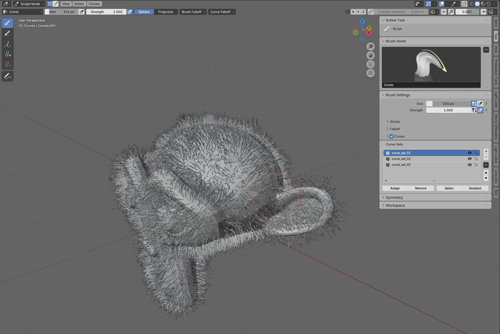Click the Deselect button
This screenshot has height=334, width=500.
click(x=475, y=188)
